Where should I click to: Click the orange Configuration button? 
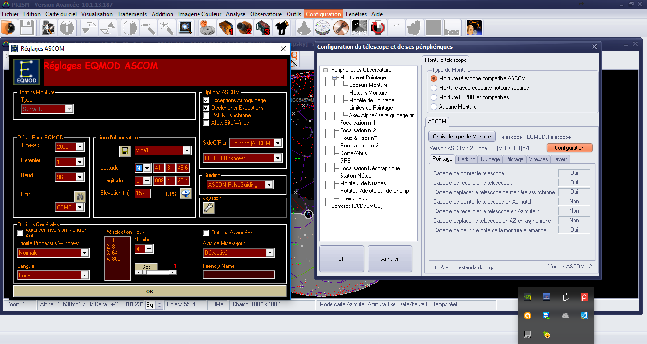[x=569, y=148]
